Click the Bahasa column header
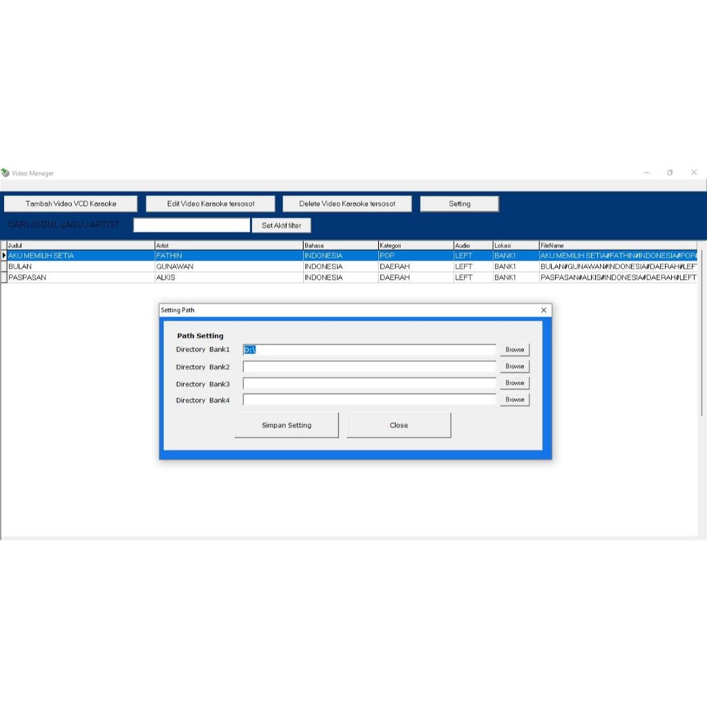This screenshot has height=707, width=707. click(340, 245)
